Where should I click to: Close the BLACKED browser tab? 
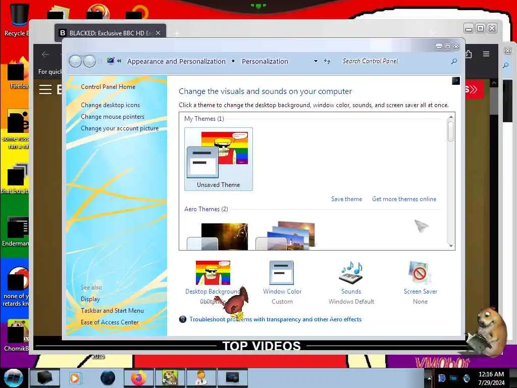pos(158,33)
